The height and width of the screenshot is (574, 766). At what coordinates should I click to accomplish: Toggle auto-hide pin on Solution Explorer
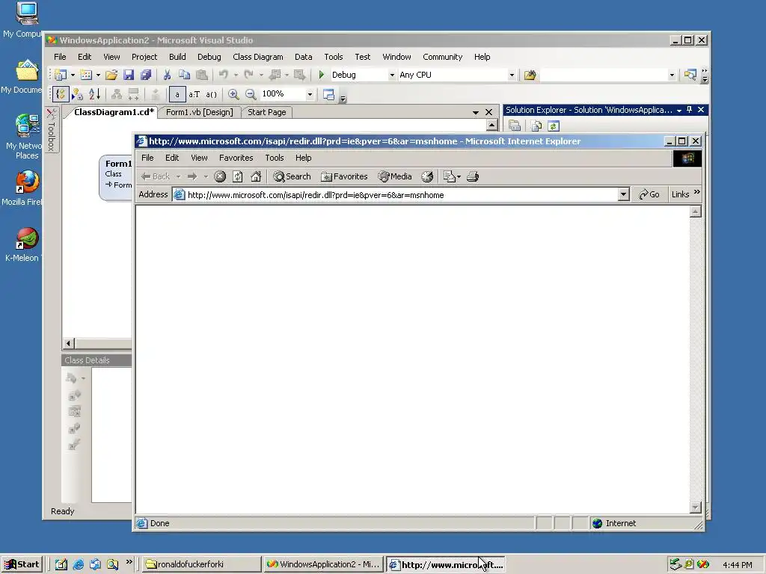tap(689, 110)
